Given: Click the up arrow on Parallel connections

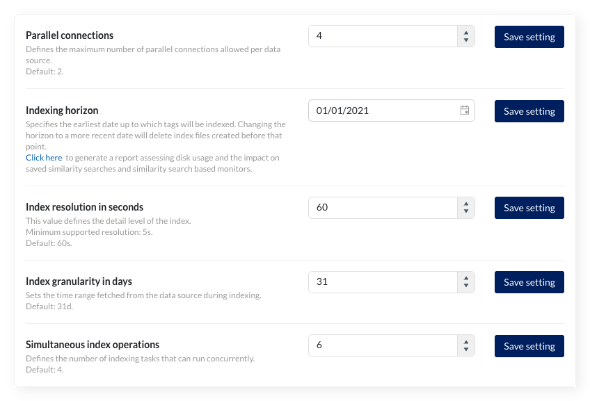Looking at the screenshot, I should coord(465,33).
